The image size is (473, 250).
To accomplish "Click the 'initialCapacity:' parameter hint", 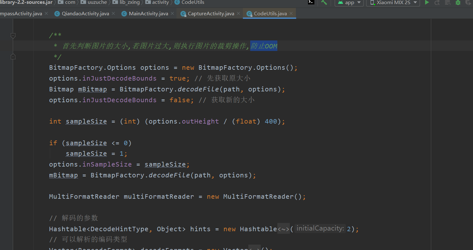I will pyautogui.click(x=320, y=228).
